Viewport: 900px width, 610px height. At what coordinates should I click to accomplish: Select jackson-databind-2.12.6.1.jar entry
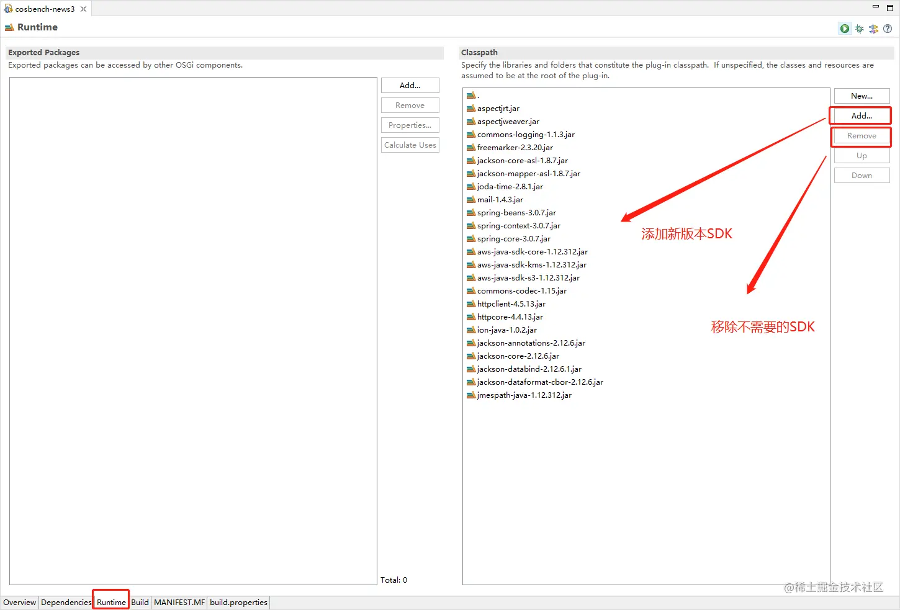[x=524, y=369]
